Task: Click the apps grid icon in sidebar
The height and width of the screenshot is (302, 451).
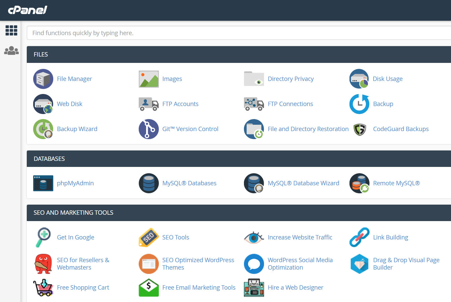Action: coord(11,30)
